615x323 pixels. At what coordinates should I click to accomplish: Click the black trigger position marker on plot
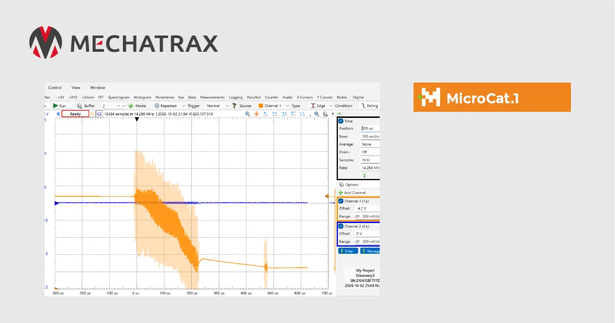(x=137, y=119)
